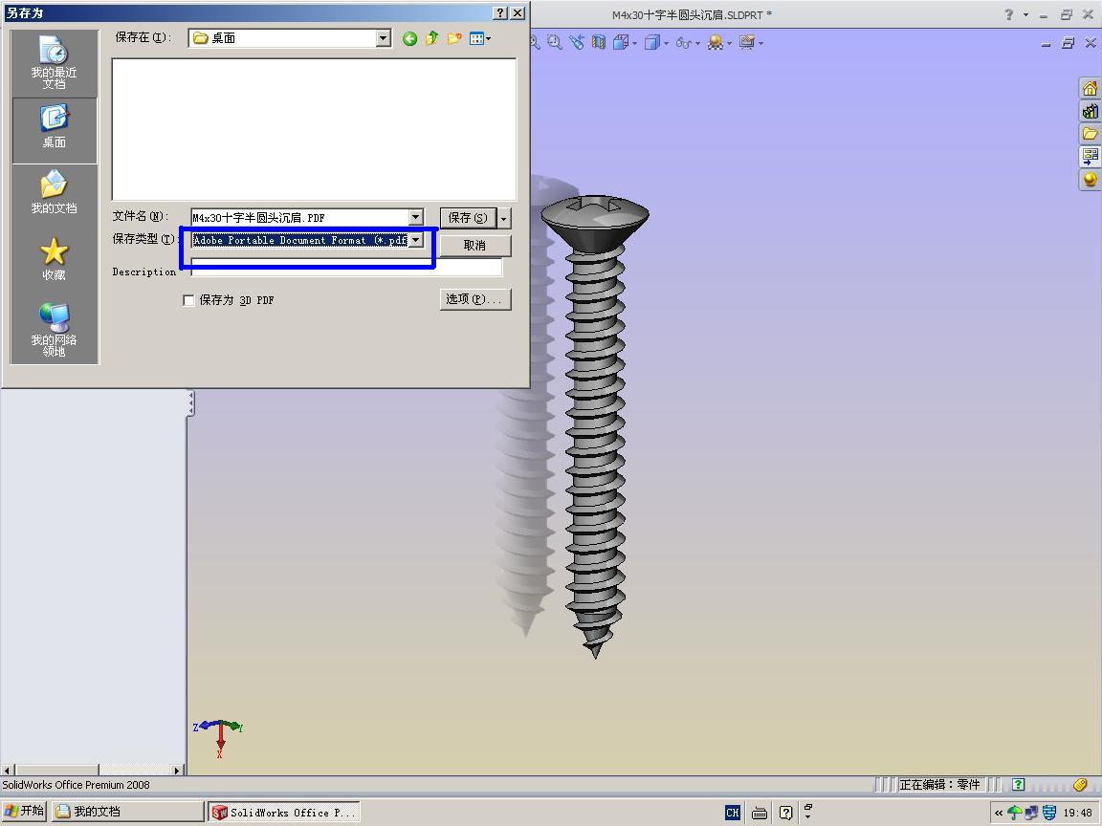Screen dimensions: 1102x826
Task: Click the green umbrella tray icon
Action: 1015,813
